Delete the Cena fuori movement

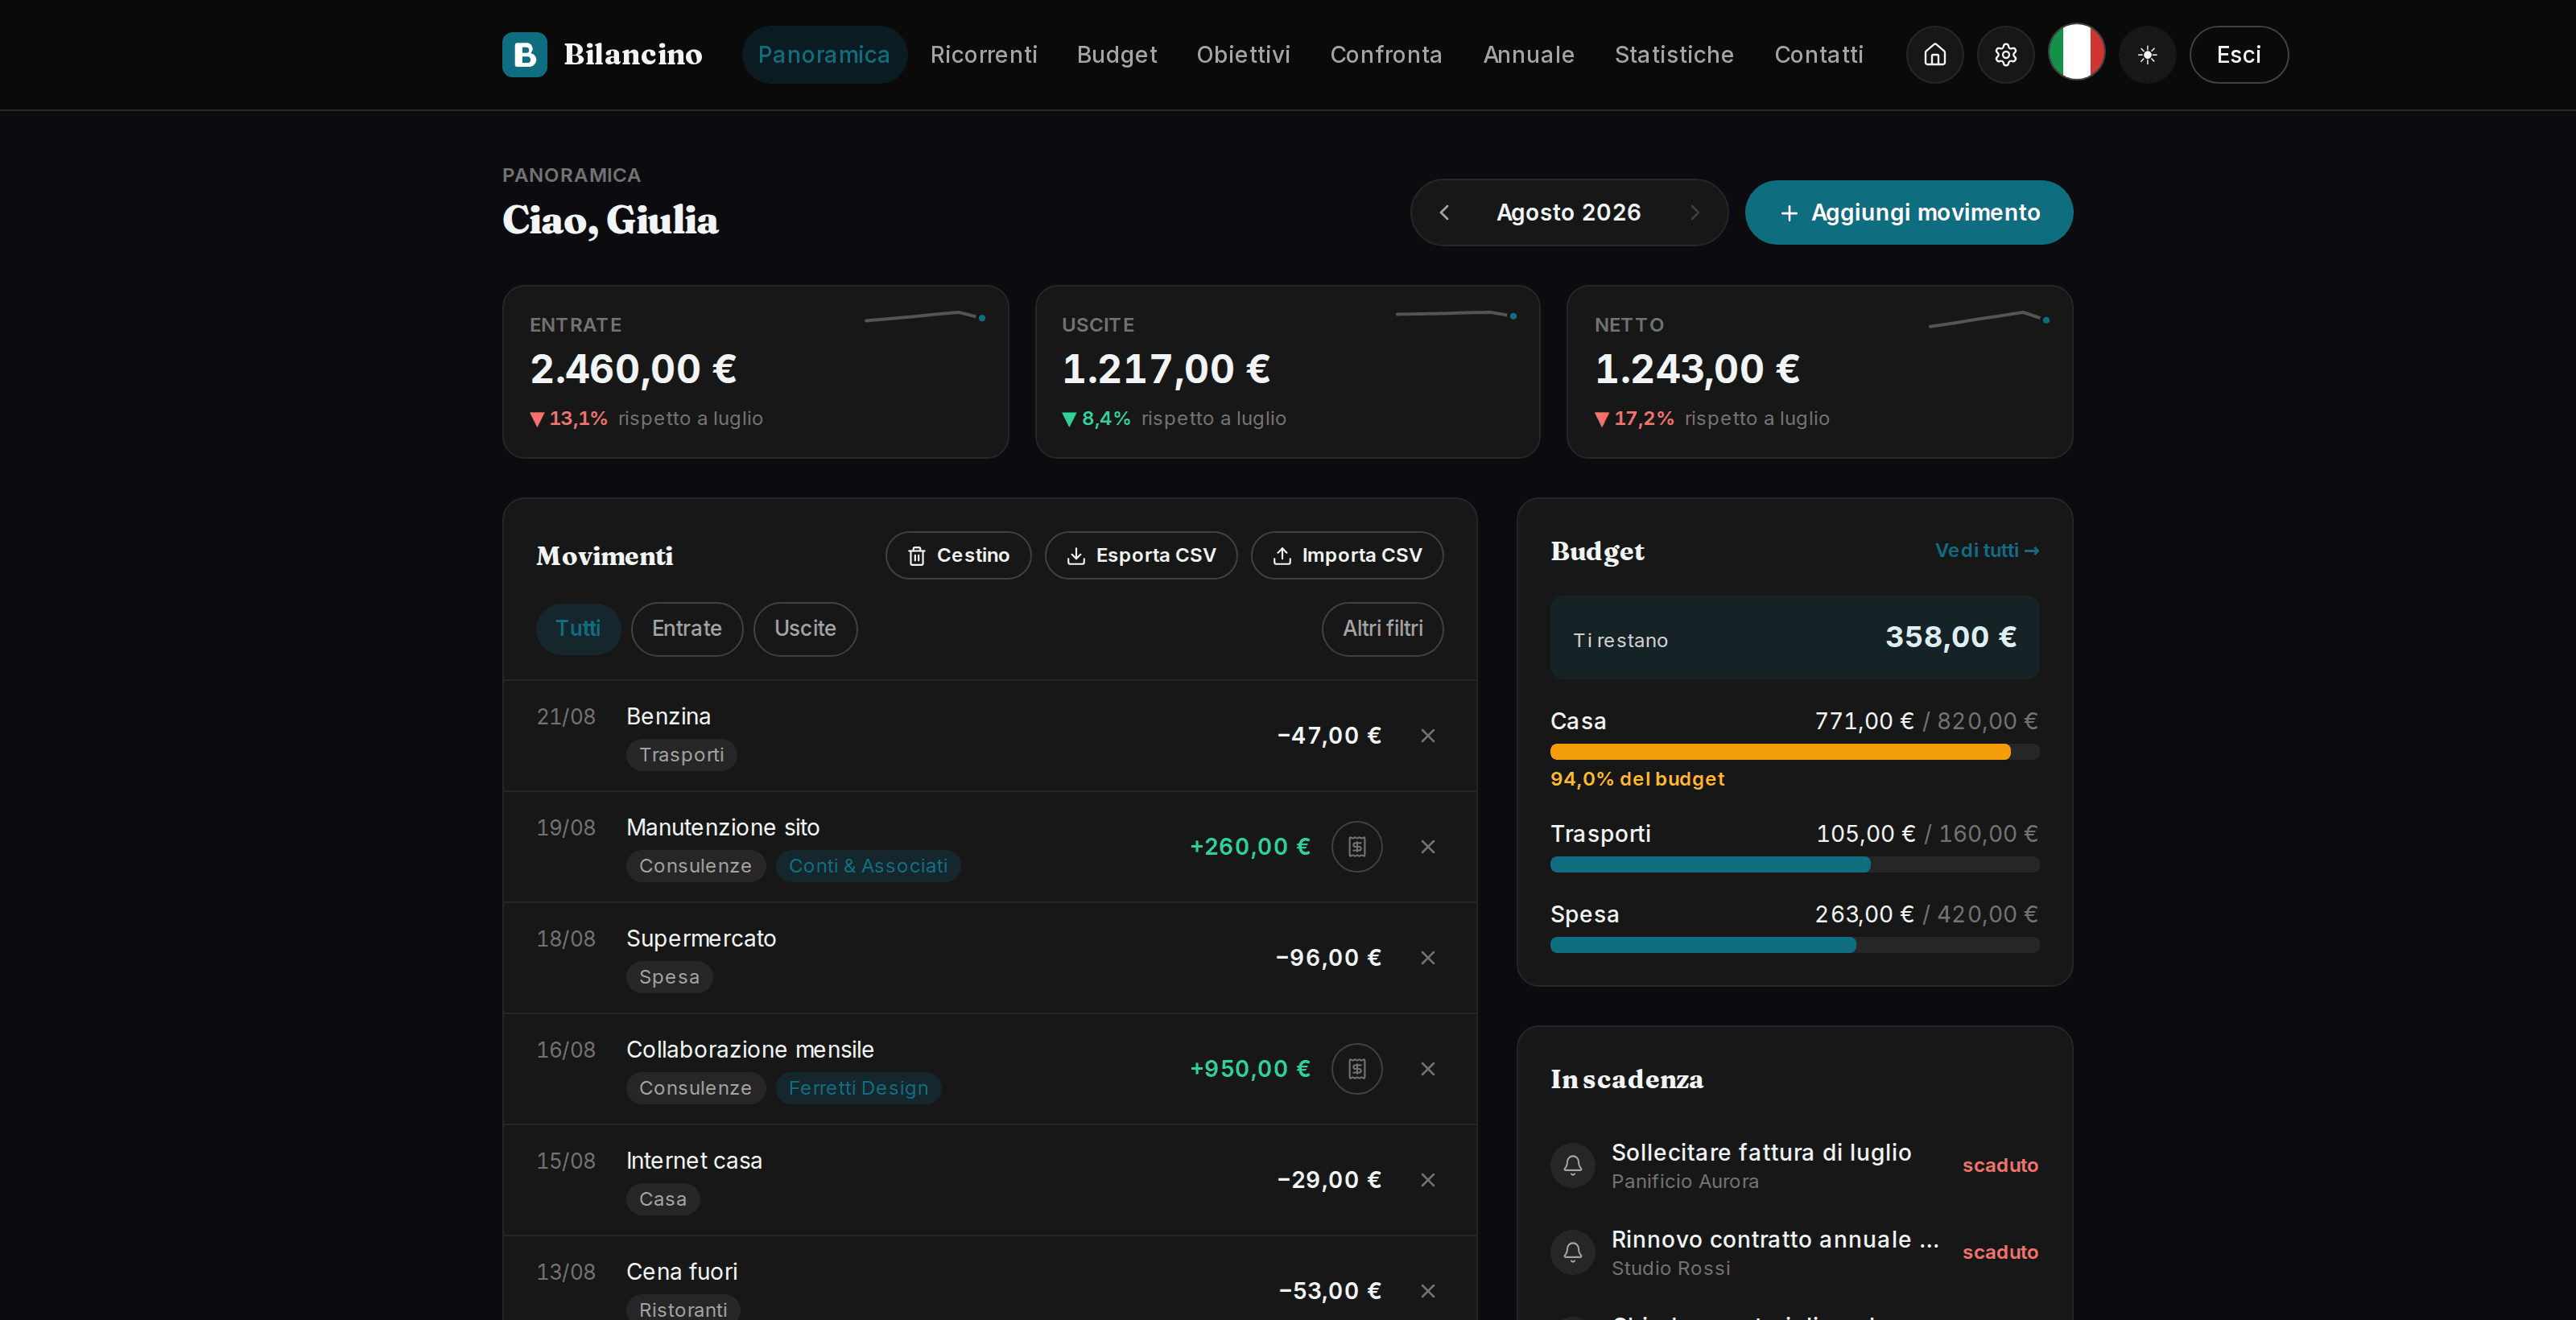(x=1428, y=1291)
